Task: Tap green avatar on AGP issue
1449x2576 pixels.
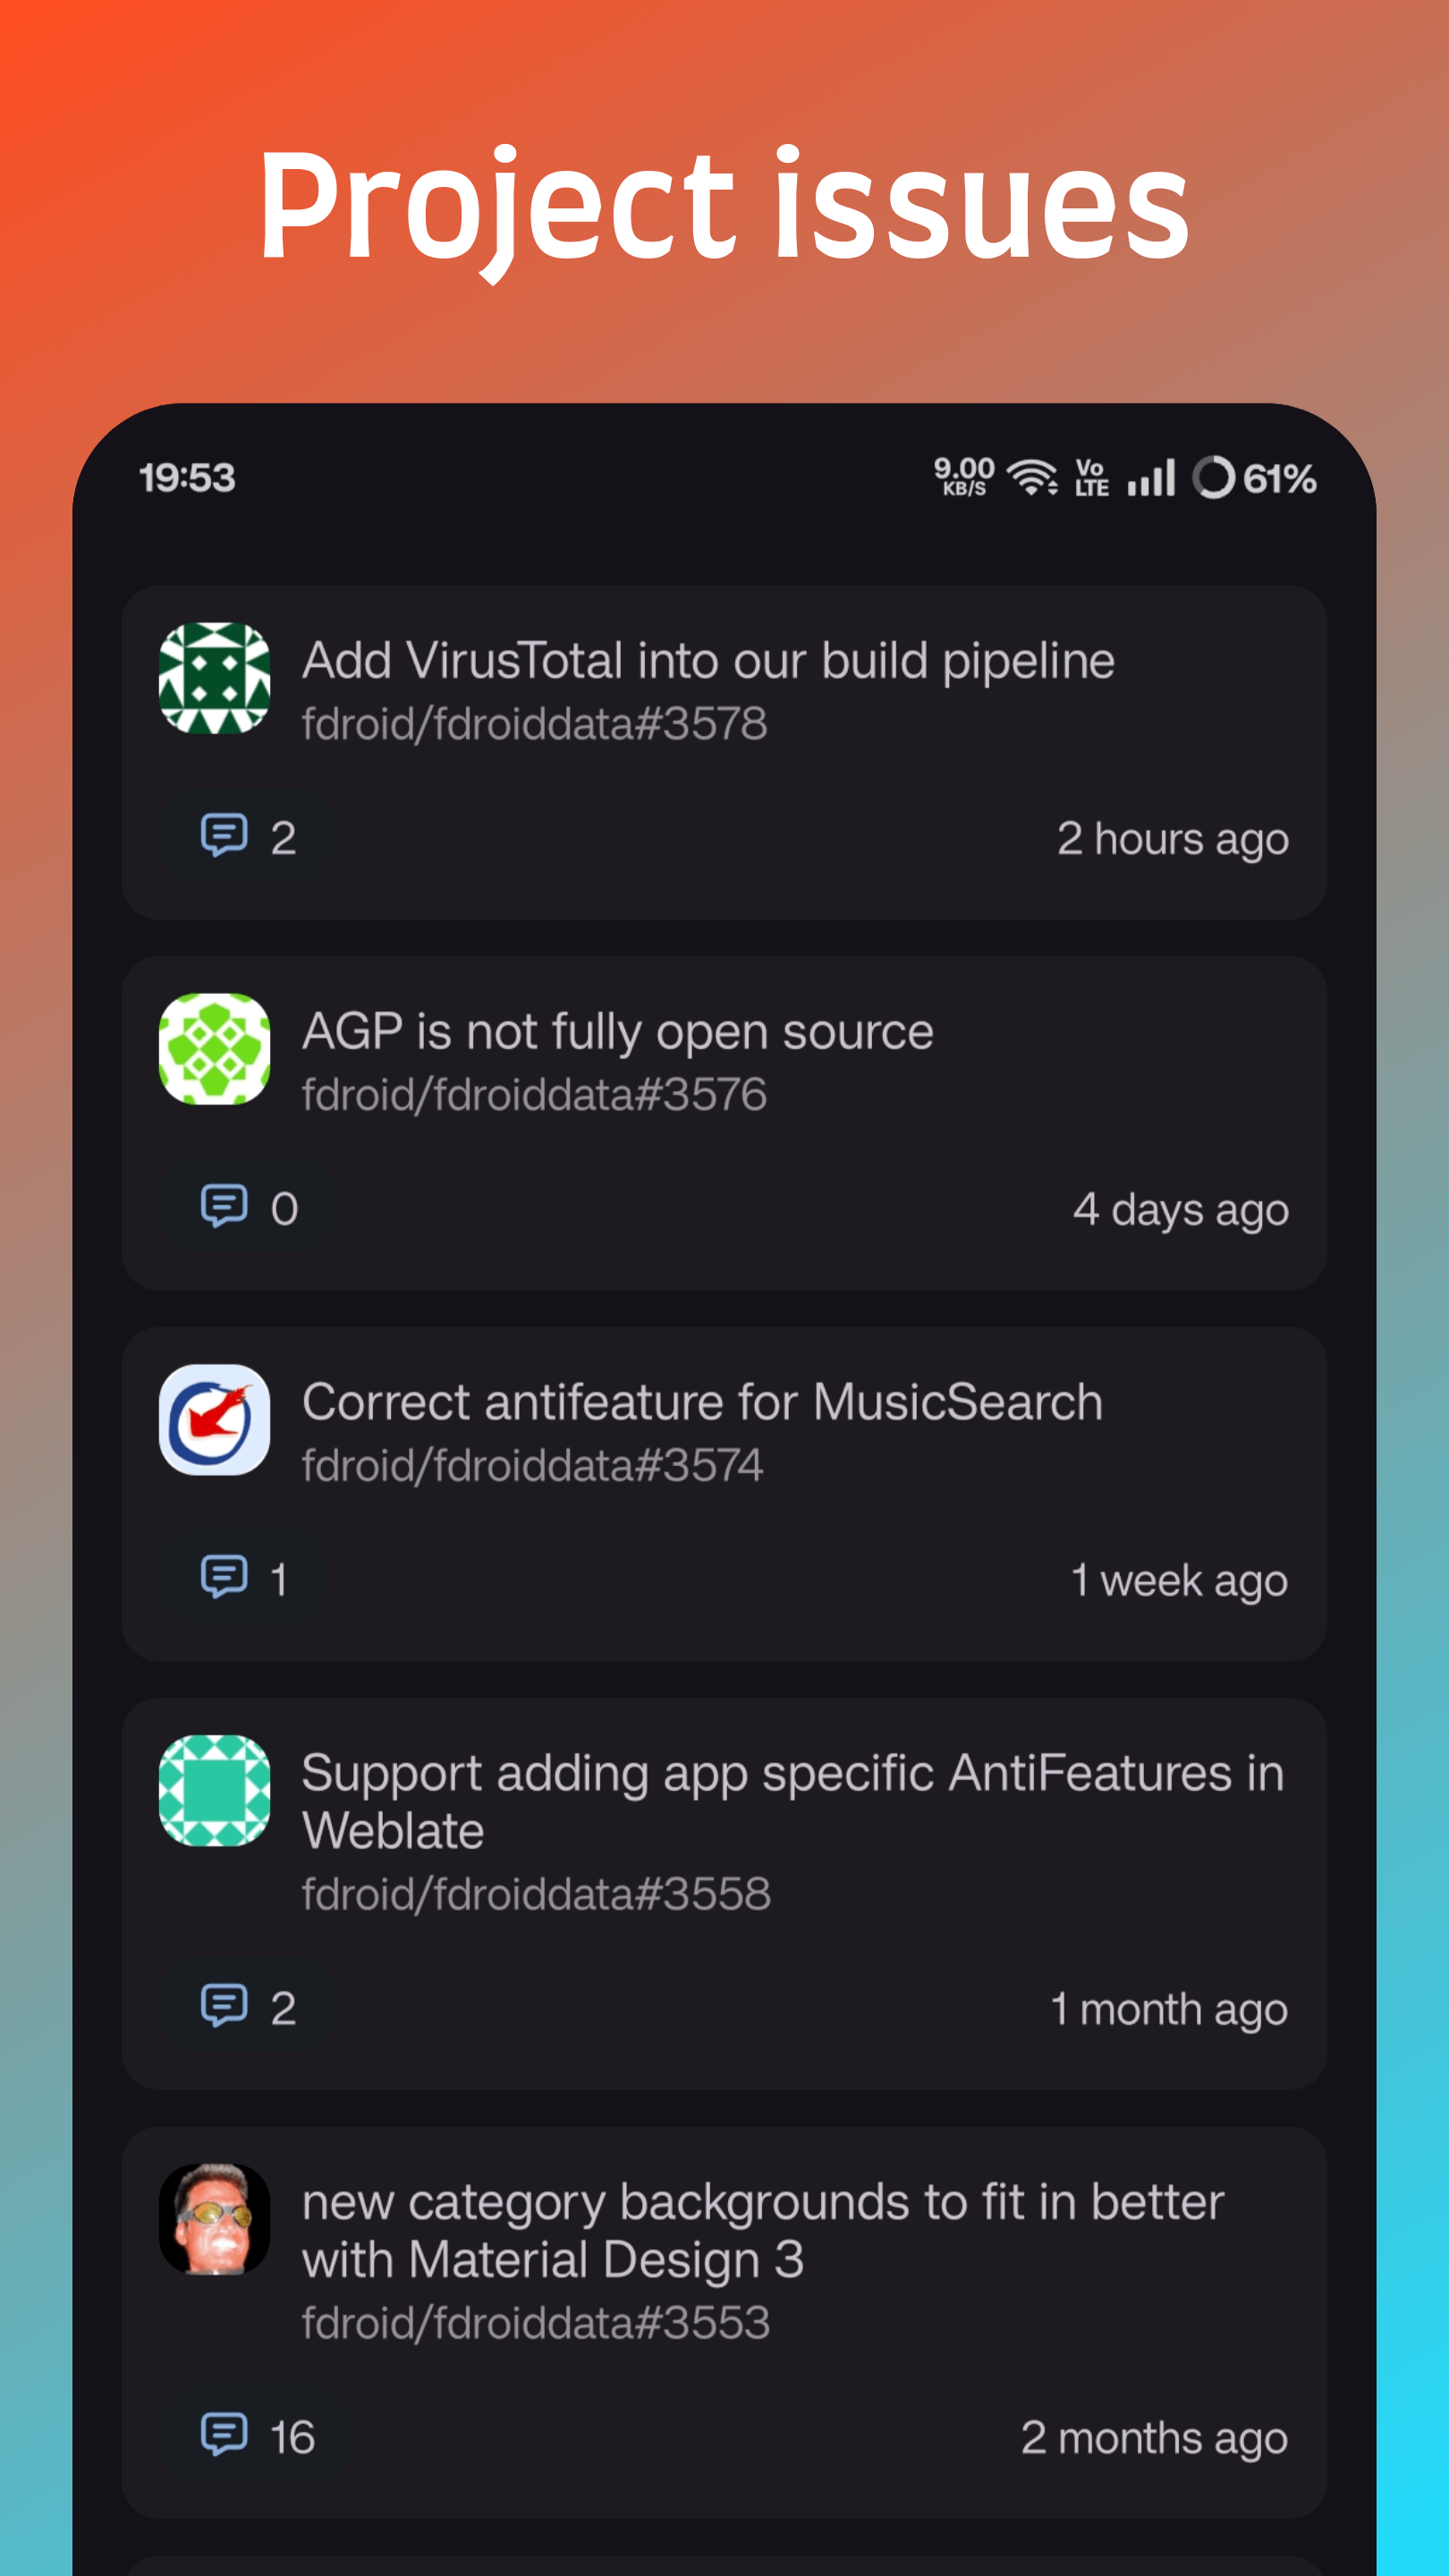Action: click(x=214, y=1049)
